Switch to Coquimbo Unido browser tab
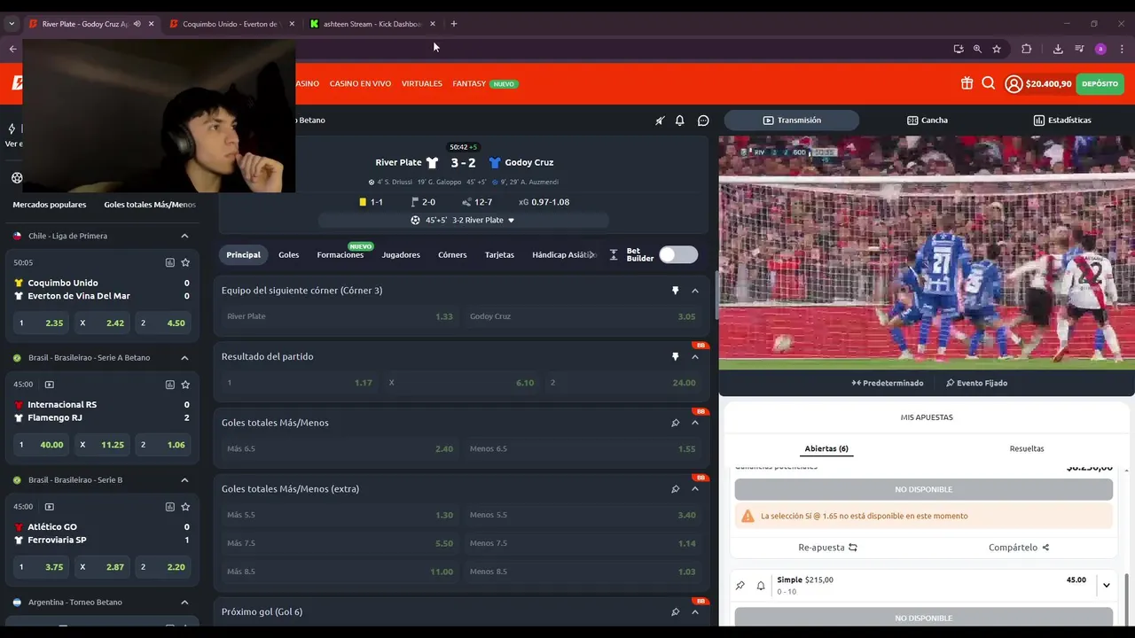The height and width of the screenshot is (638, 1135). (x=231, y=24)
